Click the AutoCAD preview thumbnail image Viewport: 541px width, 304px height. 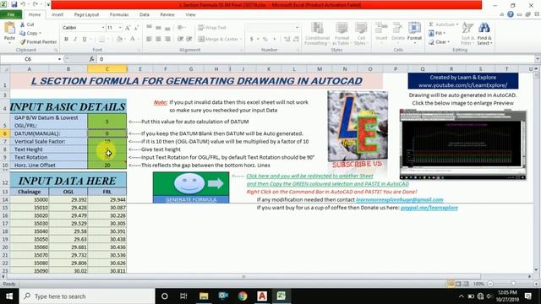[x=462, y=144]
